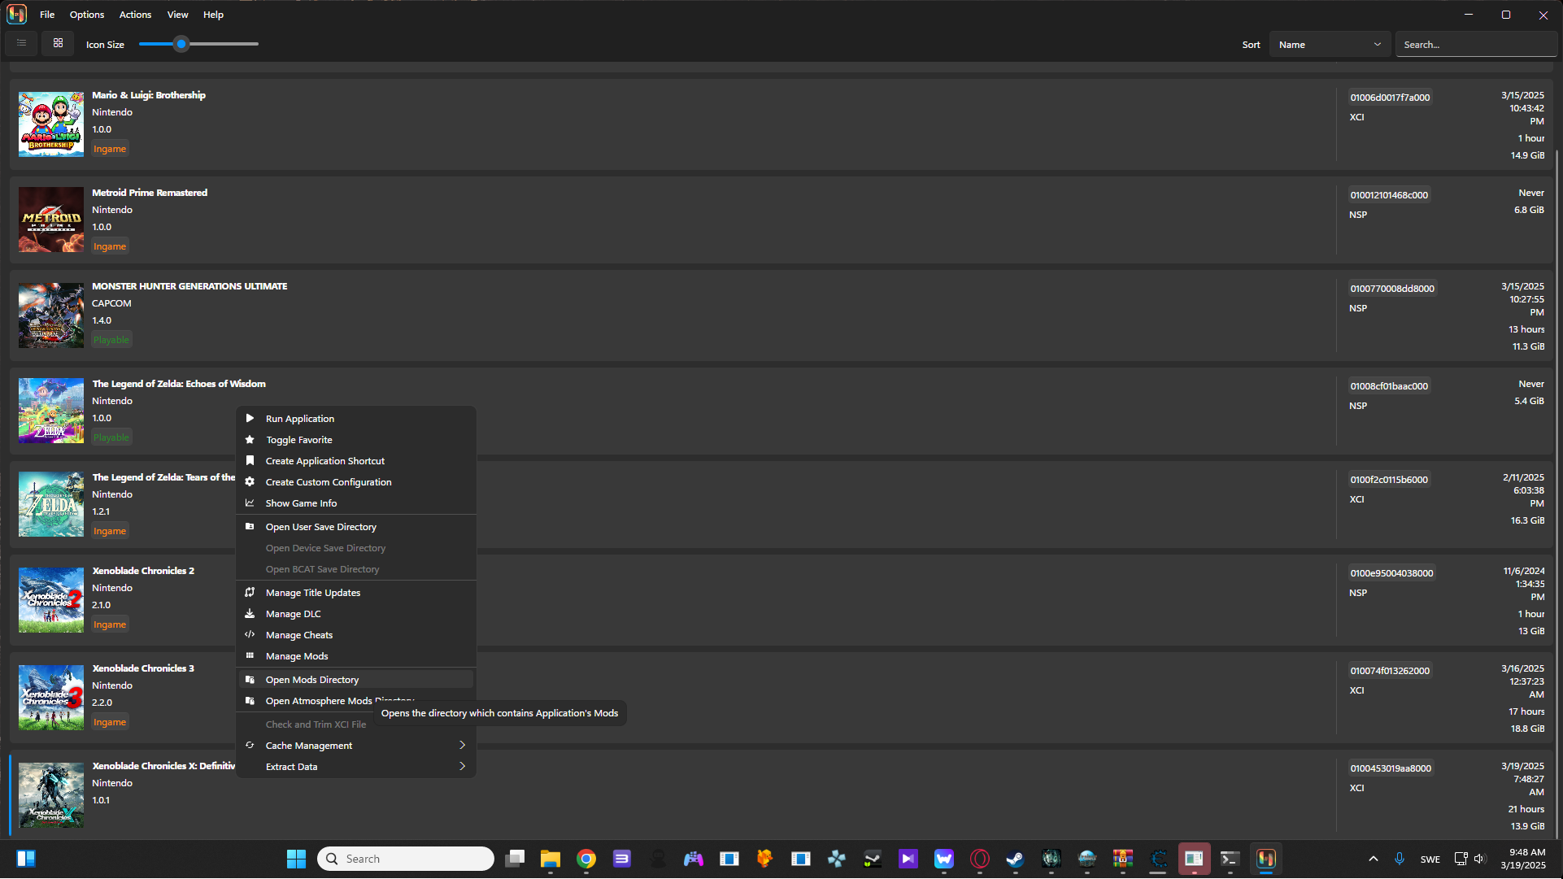The width and height of the screenshot is (1563, 879).
Task: Click the Manage DLC download icon
Action: point(250,613)
